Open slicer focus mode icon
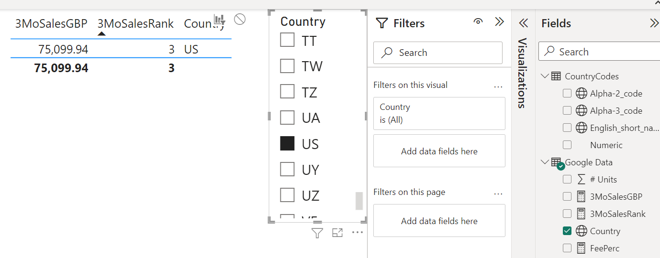The height and width of the screenshot is (258, 660). (337, 233)
